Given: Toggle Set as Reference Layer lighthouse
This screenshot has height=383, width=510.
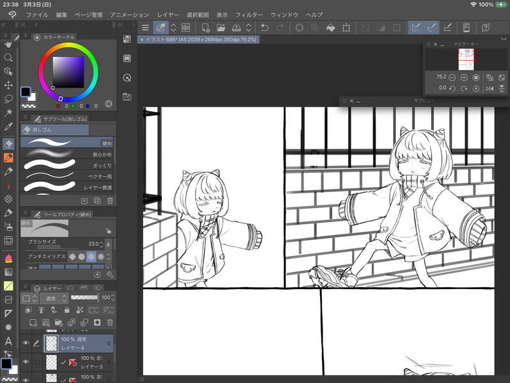Looking at the screenshot, I should coord(41,310).
